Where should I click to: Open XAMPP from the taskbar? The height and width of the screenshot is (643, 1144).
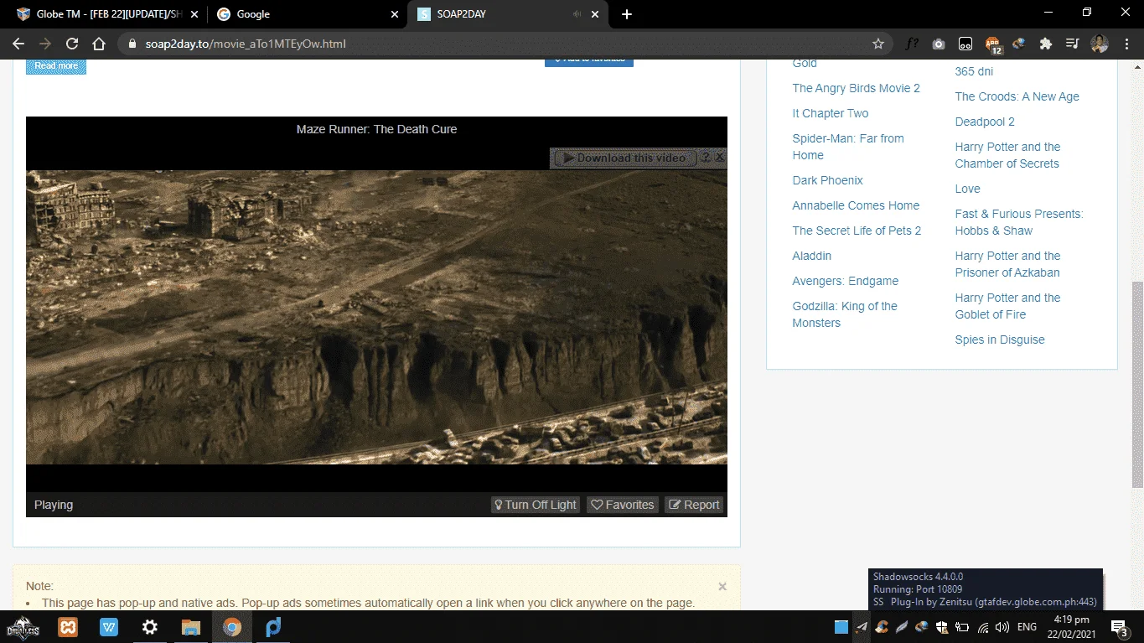point(68,627)
